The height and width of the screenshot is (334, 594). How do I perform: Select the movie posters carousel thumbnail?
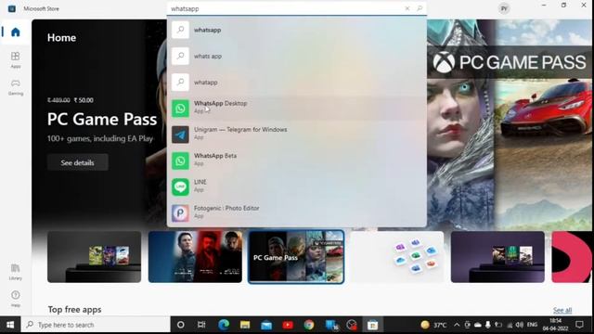click(x=195, y=257)
